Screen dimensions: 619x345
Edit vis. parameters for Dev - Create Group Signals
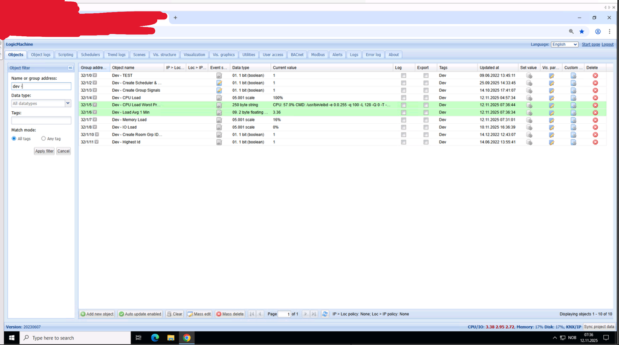[x=551, y=91]
